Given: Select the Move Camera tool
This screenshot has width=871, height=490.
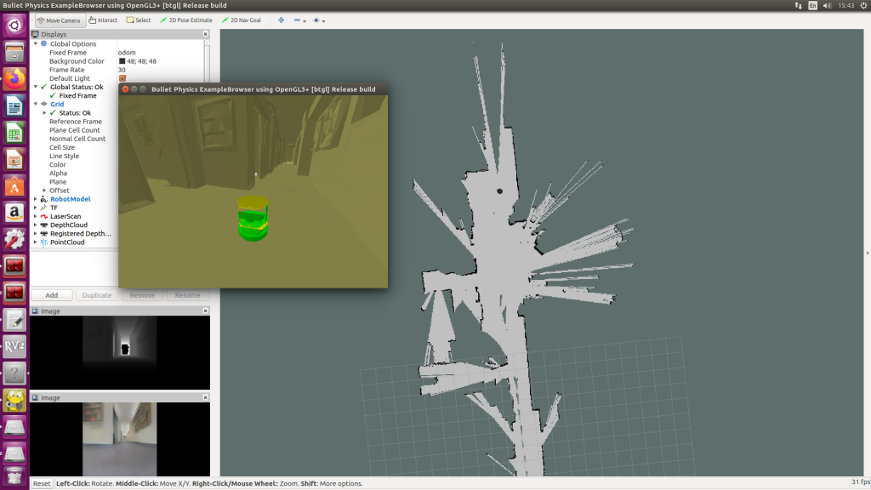Looking at the screenshot, I should coord(59,20).
